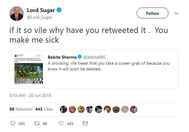Click the @Lord_Sugar handle
Image resolution: width=189 pixels, height=132 pixels.
[40, 17]
